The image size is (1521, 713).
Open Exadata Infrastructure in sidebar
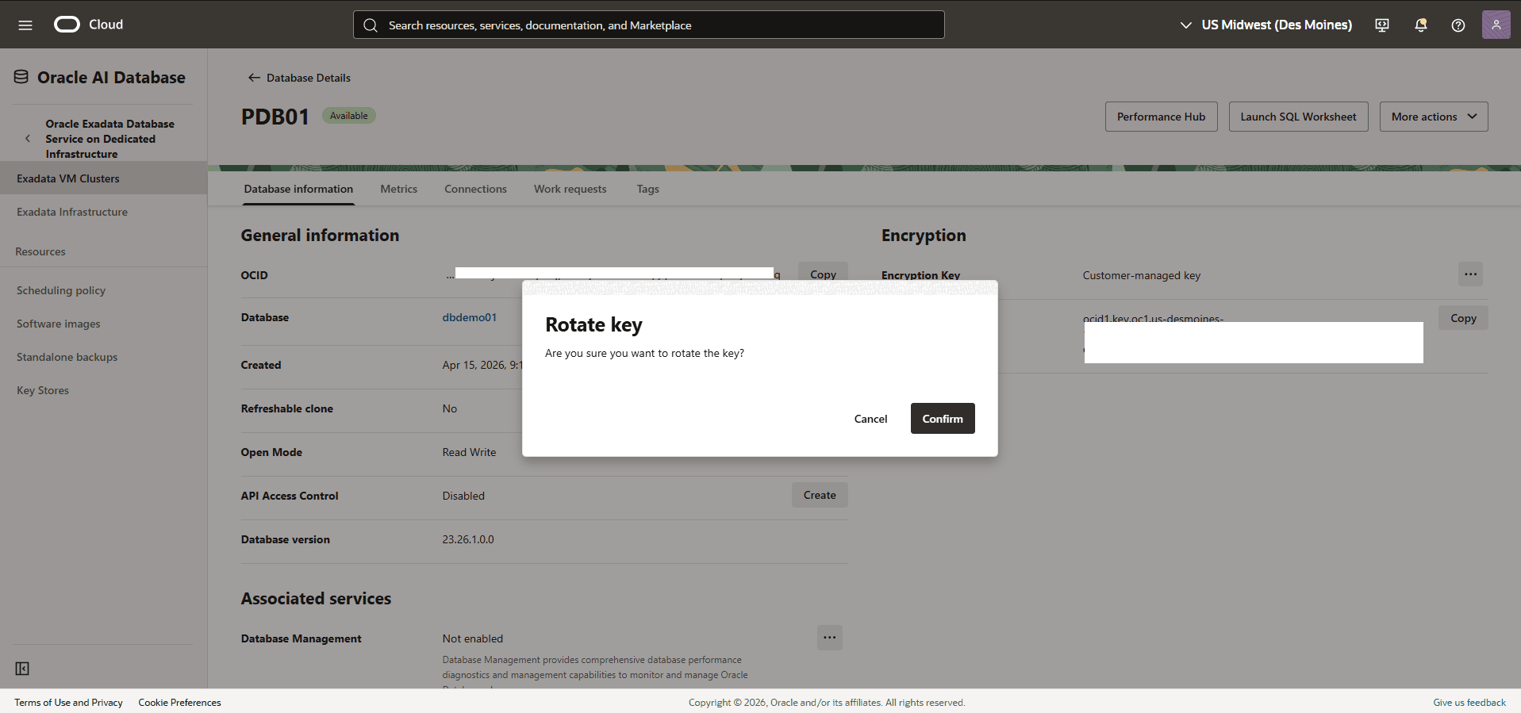(72, 212)
